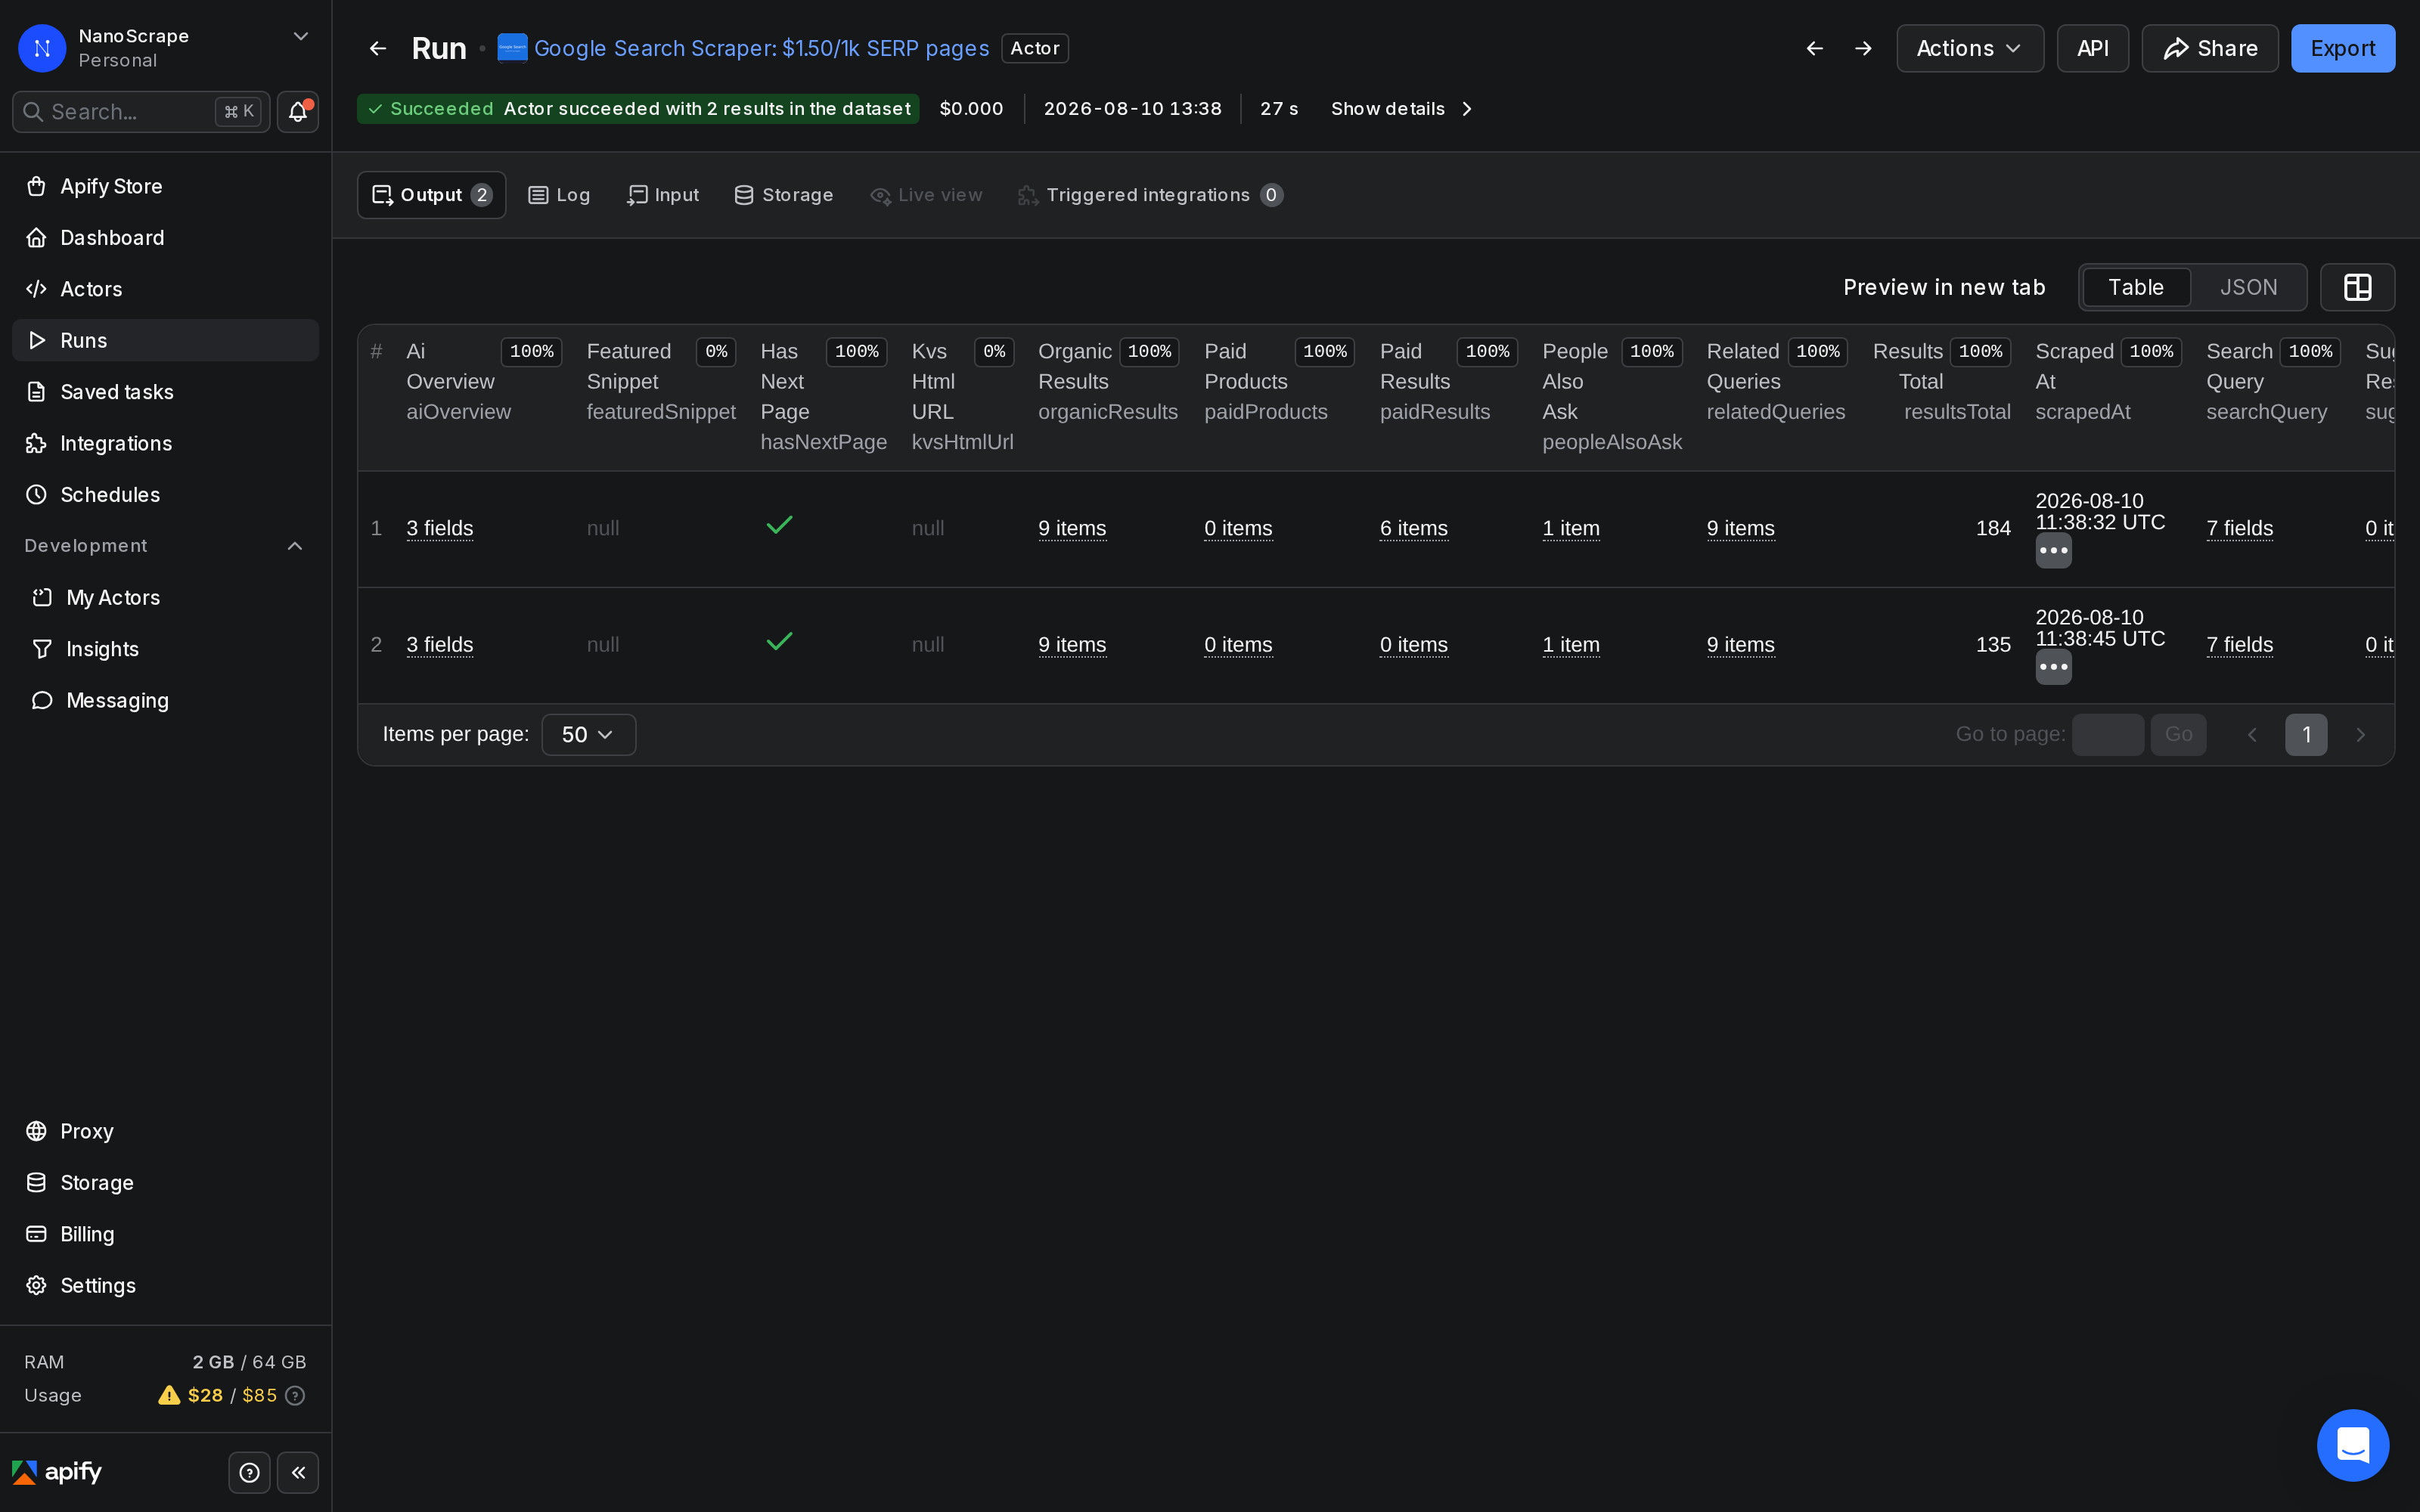Open the support chat bubble
This screenshot has width=2420, height=1512.
click(x=2353, y=1445)
